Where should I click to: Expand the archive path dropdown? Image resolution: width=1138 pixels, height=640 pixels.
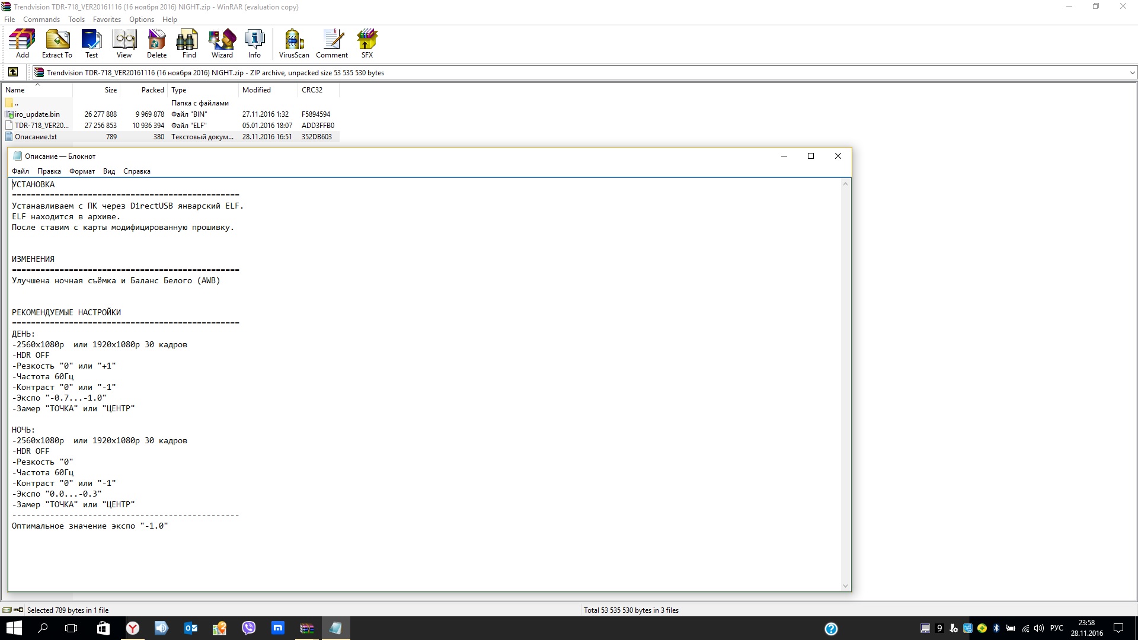tap(1131, 73)
